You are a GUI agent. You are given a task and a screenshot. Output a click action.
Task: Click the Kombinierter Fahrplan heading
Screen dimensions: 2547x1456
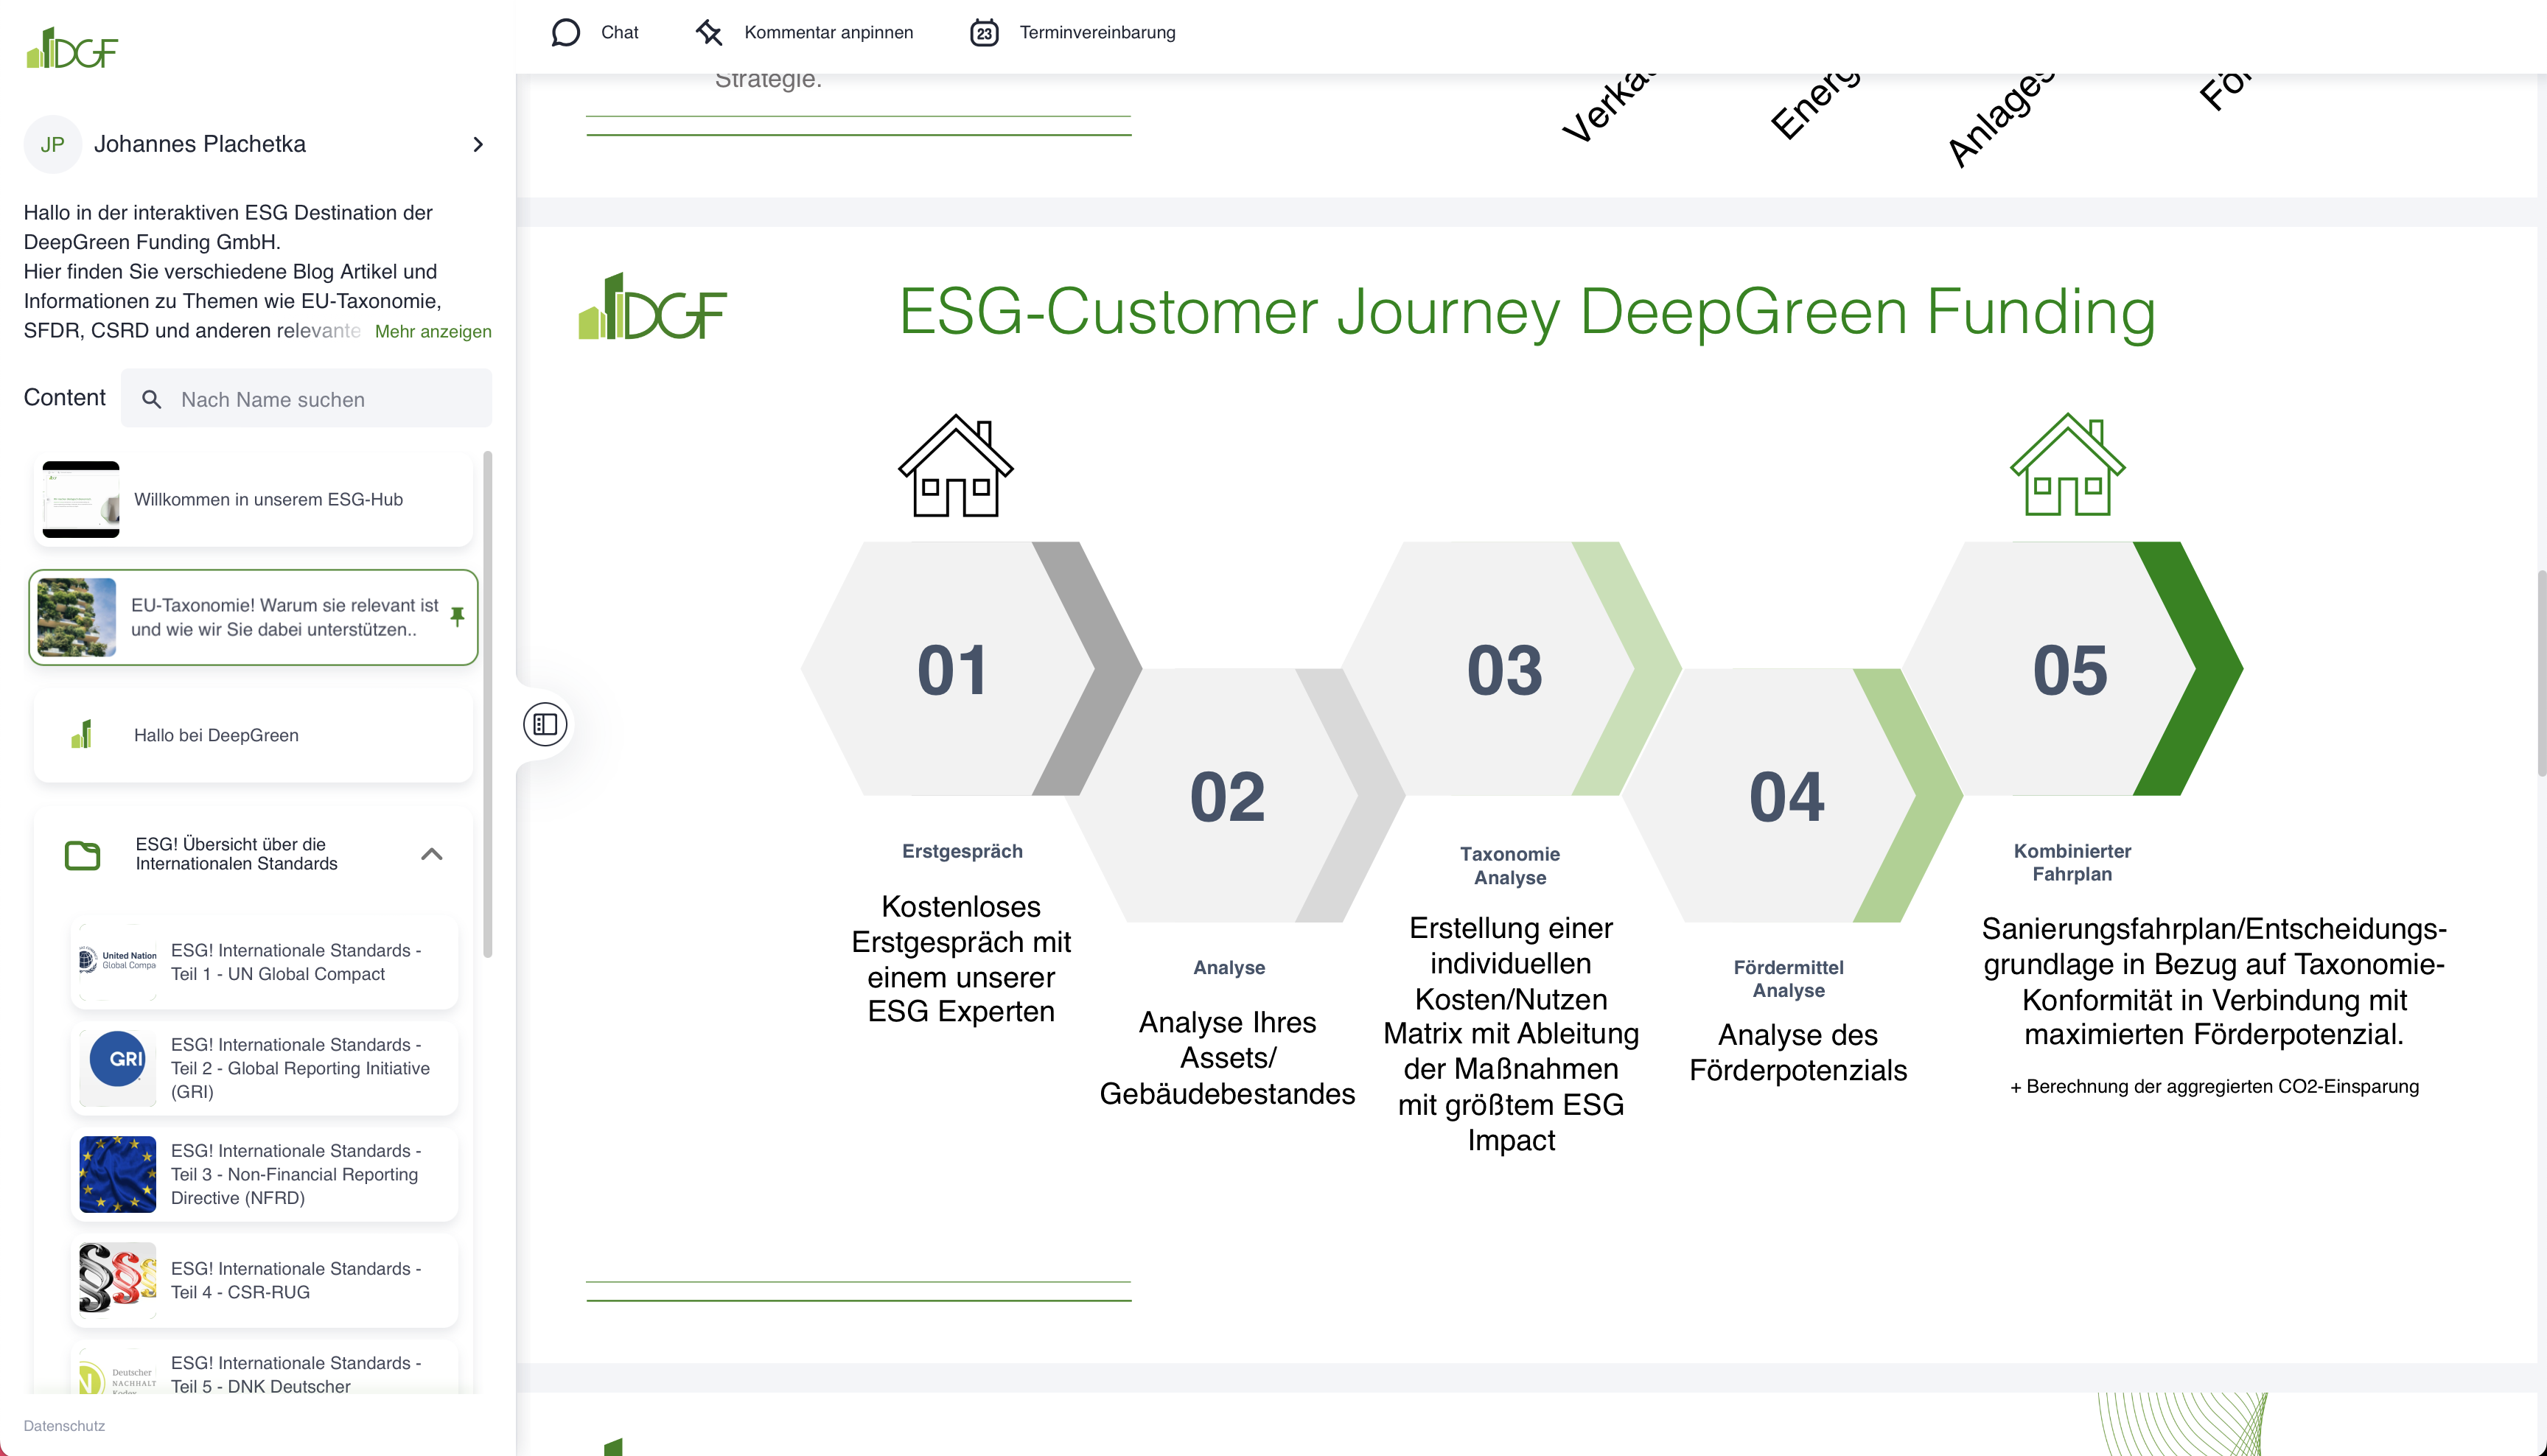tap(2072, 862)
